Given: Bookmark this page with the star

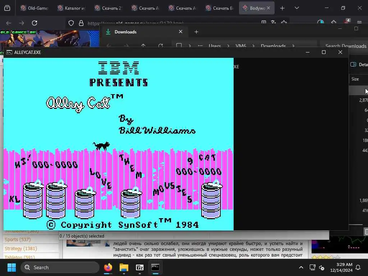Looking at the screenshot, I should pyautogui.click(x=284, y=22).
